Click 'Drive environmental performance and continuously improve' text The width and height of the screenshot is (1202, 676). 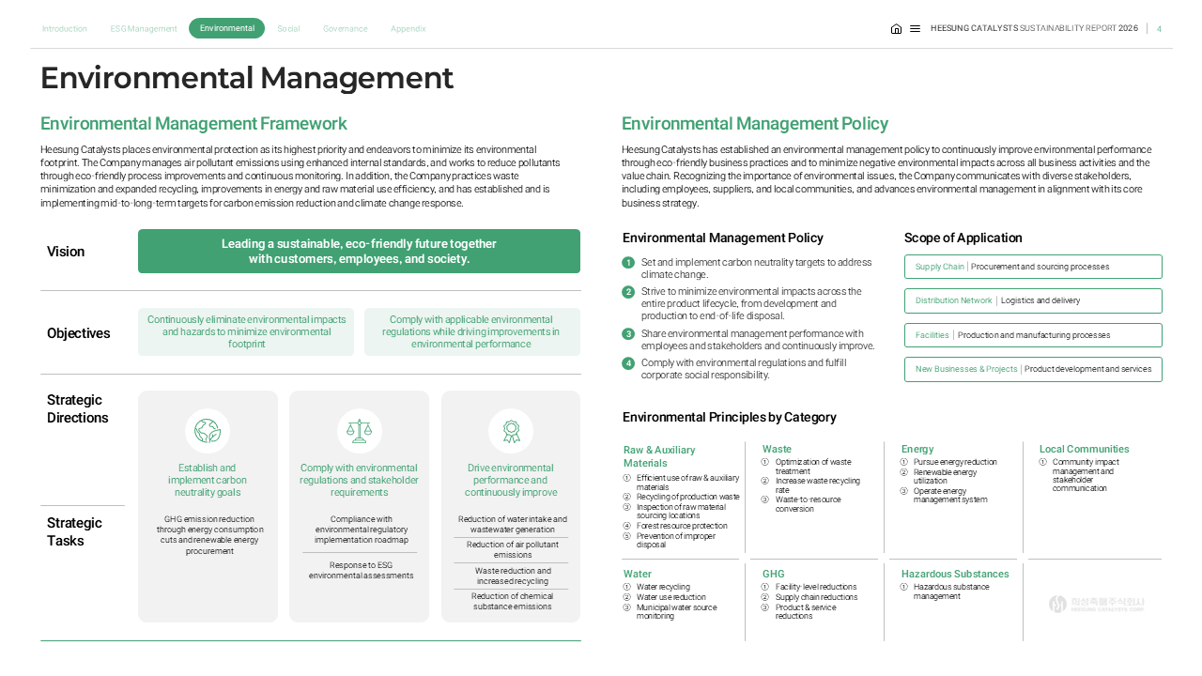pos(511,480)
